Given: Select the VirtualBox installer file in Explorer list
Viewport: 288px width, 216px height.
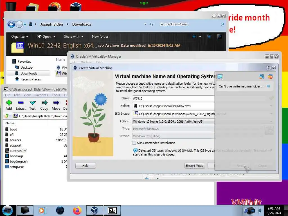Looking at the screenshot, I should (62, 67).
